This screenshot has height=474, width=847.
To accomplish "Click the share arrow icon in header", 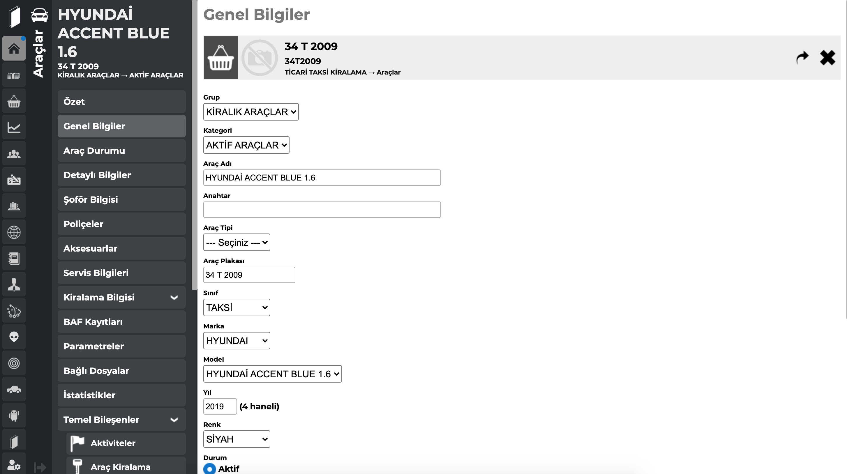I will (x=802, y=58).
